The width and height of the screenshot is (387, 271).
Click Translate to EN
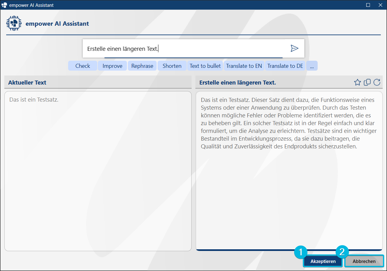[x=244, y=66]
